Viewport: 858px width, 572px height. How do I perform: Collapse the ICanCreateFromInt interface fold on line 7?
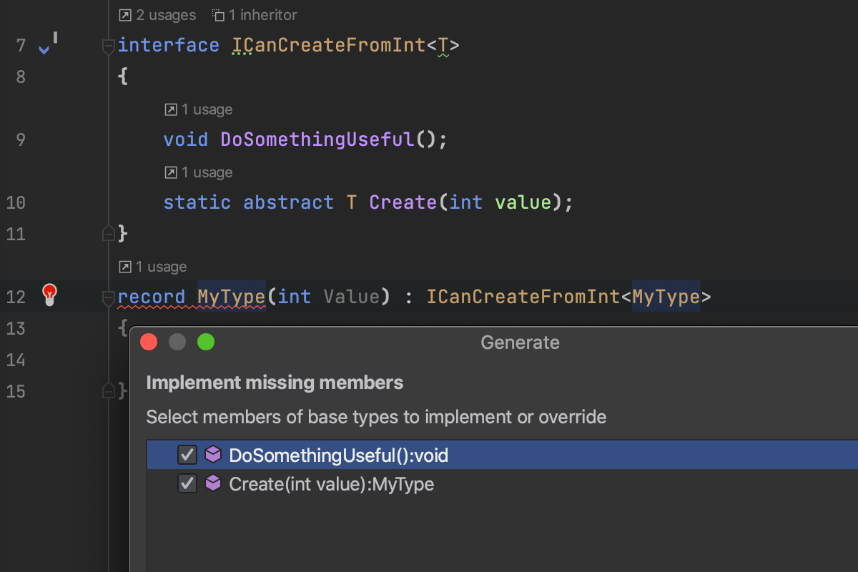tap(109, 47)
